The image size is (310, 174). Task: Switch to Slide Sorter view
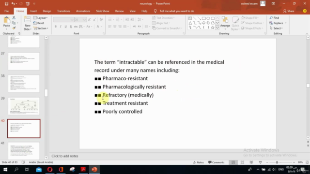point(242,162)
